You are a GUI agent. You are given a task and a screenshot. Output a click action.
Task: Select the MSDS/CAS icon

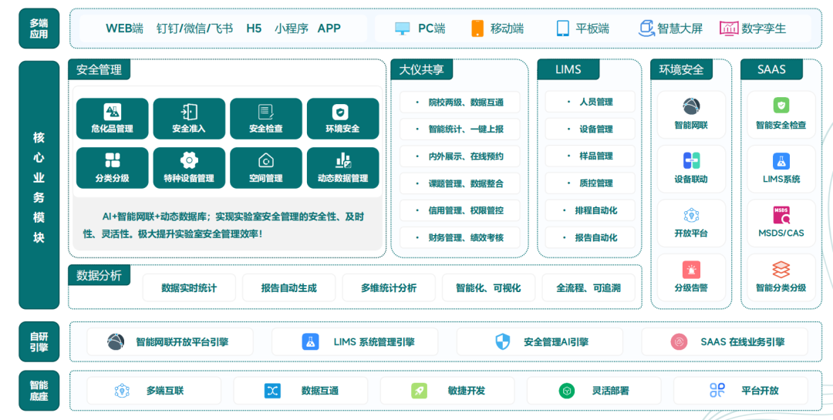[781, 216]
